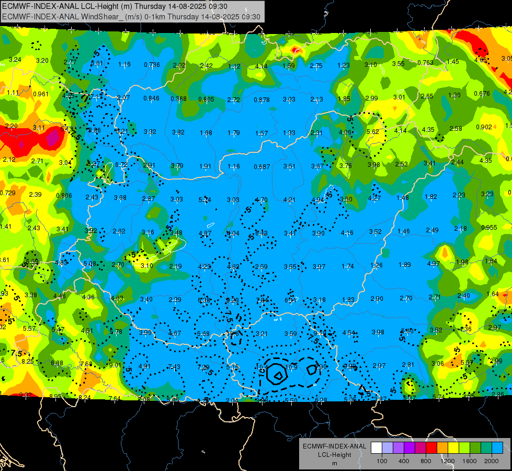Viewport: 512px width, 471px height.
Task: Click the wind shear value 3.06
Action: (438, 363)
